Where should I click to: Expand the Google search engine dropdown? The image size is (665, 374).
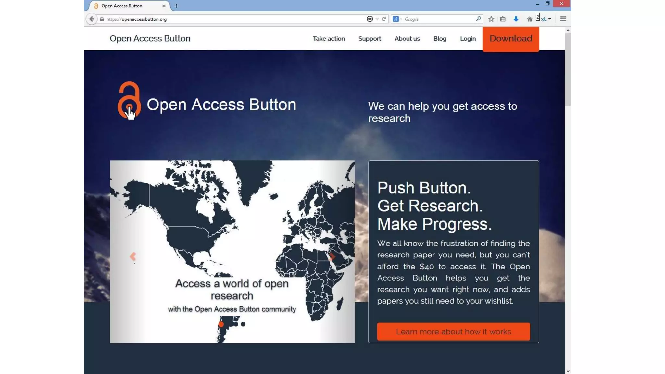pos(401,19)
